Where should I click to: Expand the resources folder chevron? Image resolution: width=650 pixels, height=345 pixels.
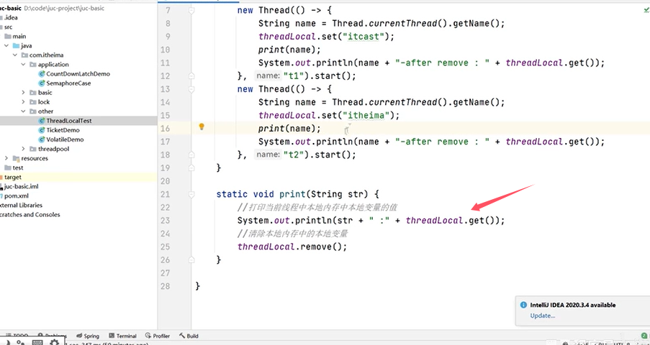tap(6, 159)
